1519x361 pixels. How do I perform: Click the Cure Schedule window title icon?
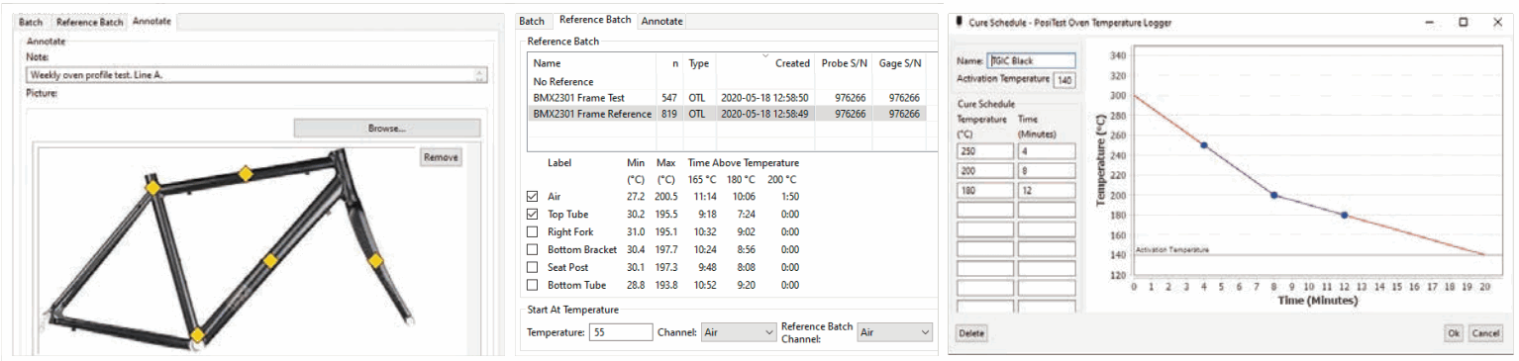click(x=959, y=21)
